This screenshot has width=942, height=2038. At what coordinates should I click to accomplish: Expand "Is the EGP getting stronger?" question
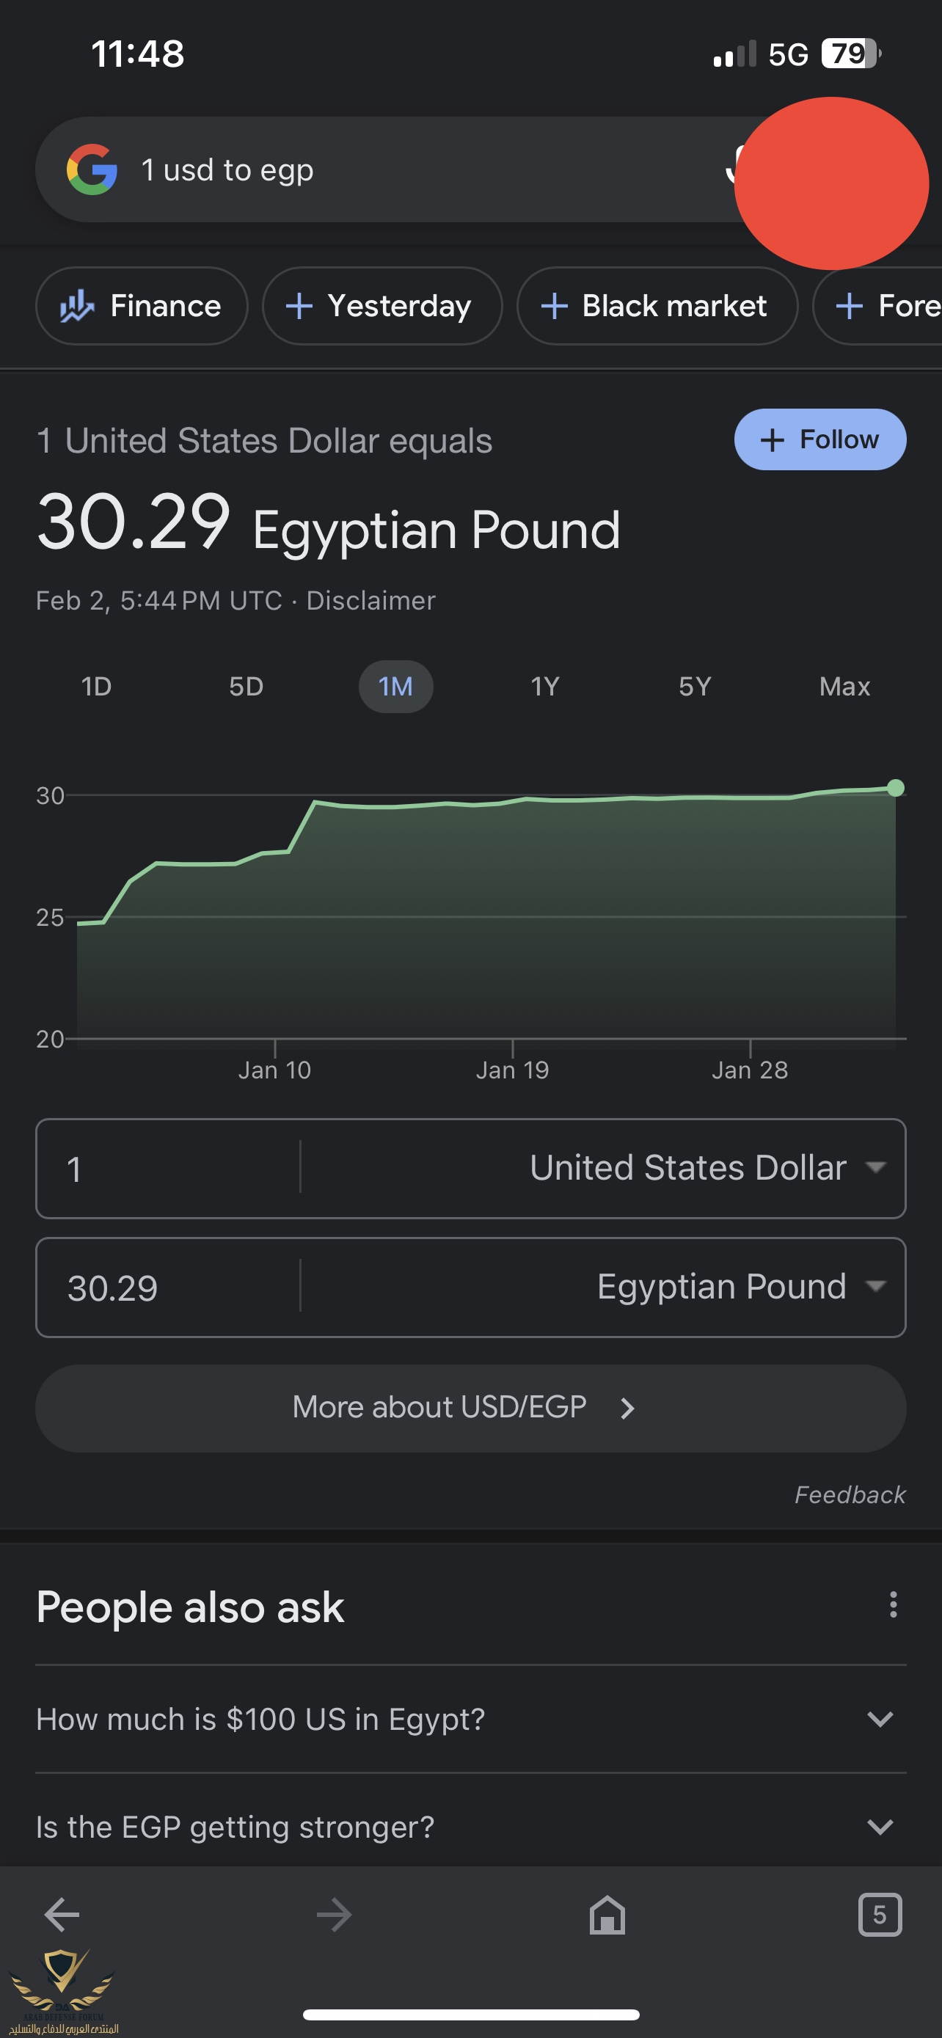470,1826
